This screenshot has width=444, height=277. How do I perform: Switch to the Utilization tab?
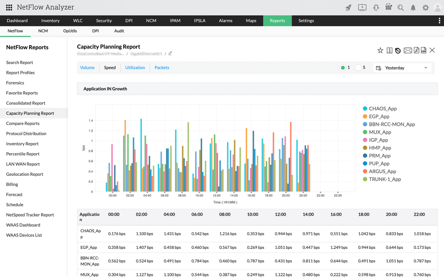pyautogui.click(x=135, y=68)
